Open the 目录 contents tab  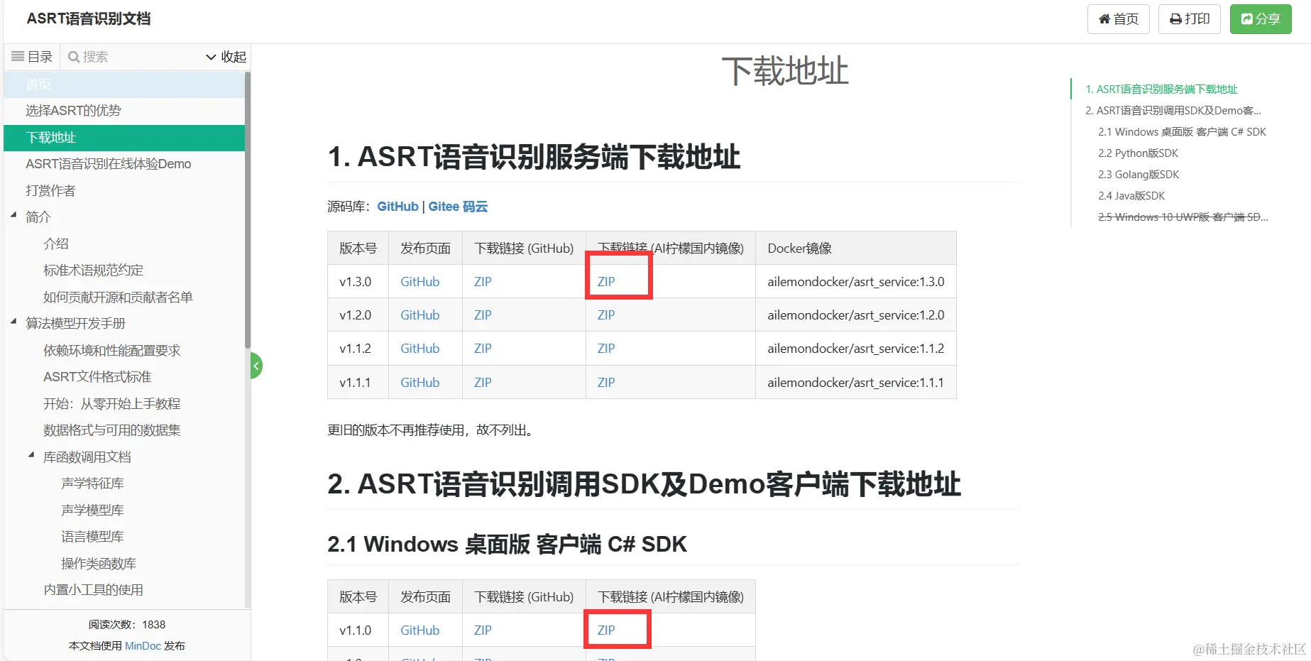point(32,57)
